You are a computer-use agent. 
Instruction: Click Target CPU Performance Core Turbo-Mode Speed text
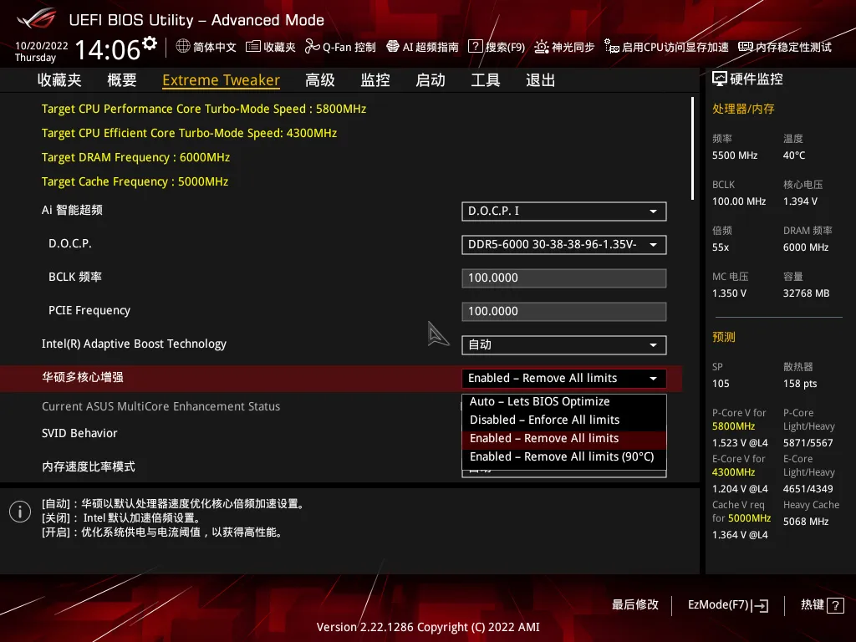click(204, 109)
